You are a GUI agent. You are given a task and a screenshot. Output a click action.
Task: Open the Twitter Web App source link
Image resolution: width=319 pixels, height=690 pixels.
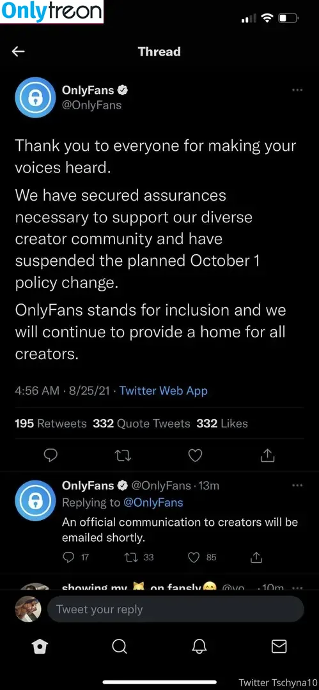click(163, 390)
